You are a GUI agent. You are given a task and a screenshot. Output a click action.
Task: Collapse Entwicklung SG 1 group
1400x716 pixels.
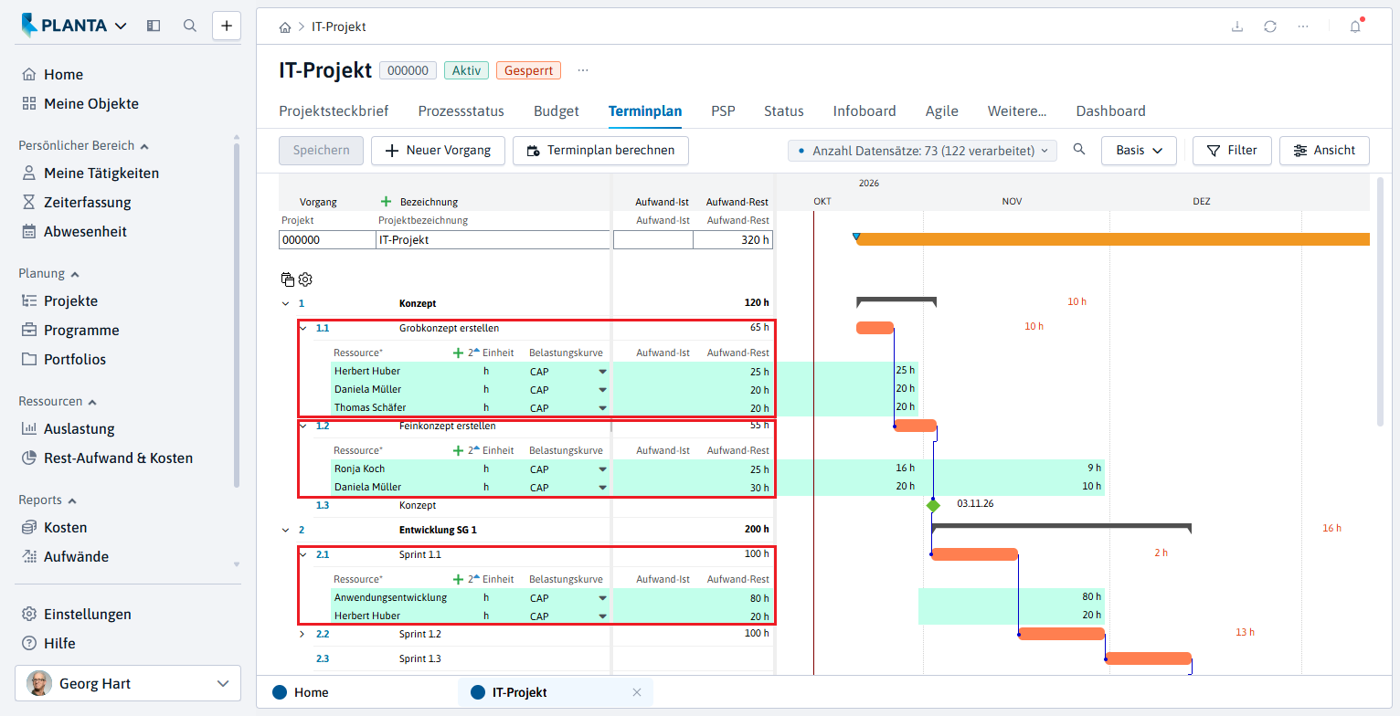click(x=286, y=530)
